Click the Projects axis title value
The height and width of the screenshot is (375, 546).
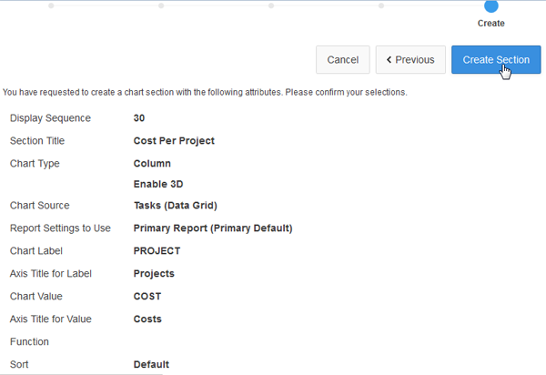click(154, 274)
